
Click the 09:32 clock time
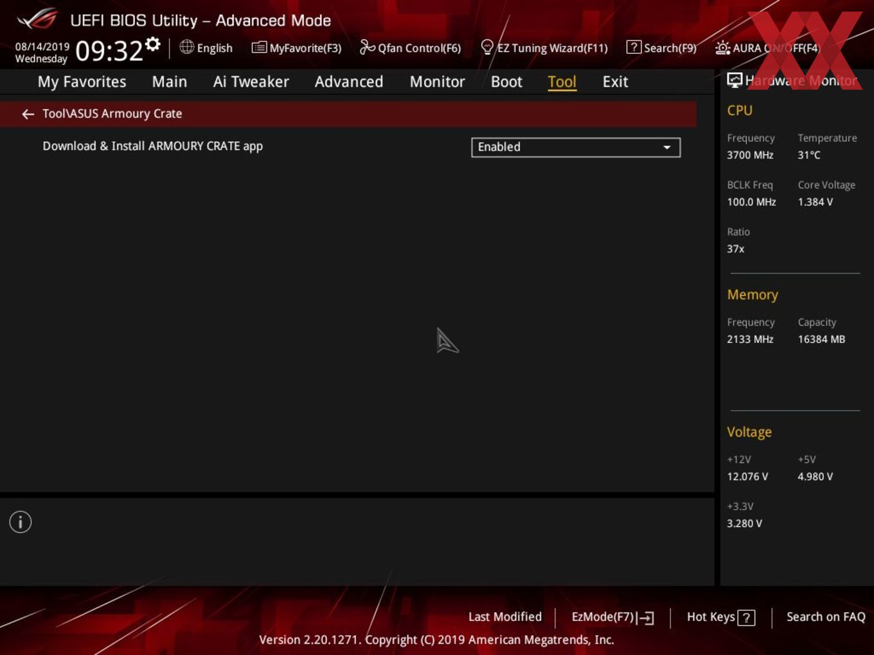coord(109,51)
